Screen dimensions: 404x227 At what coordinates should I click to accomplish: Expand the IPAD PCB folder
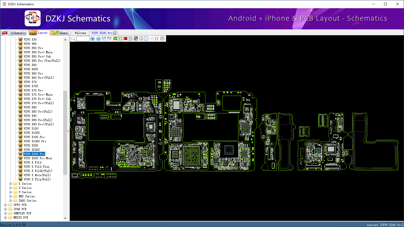coord(6,209)
